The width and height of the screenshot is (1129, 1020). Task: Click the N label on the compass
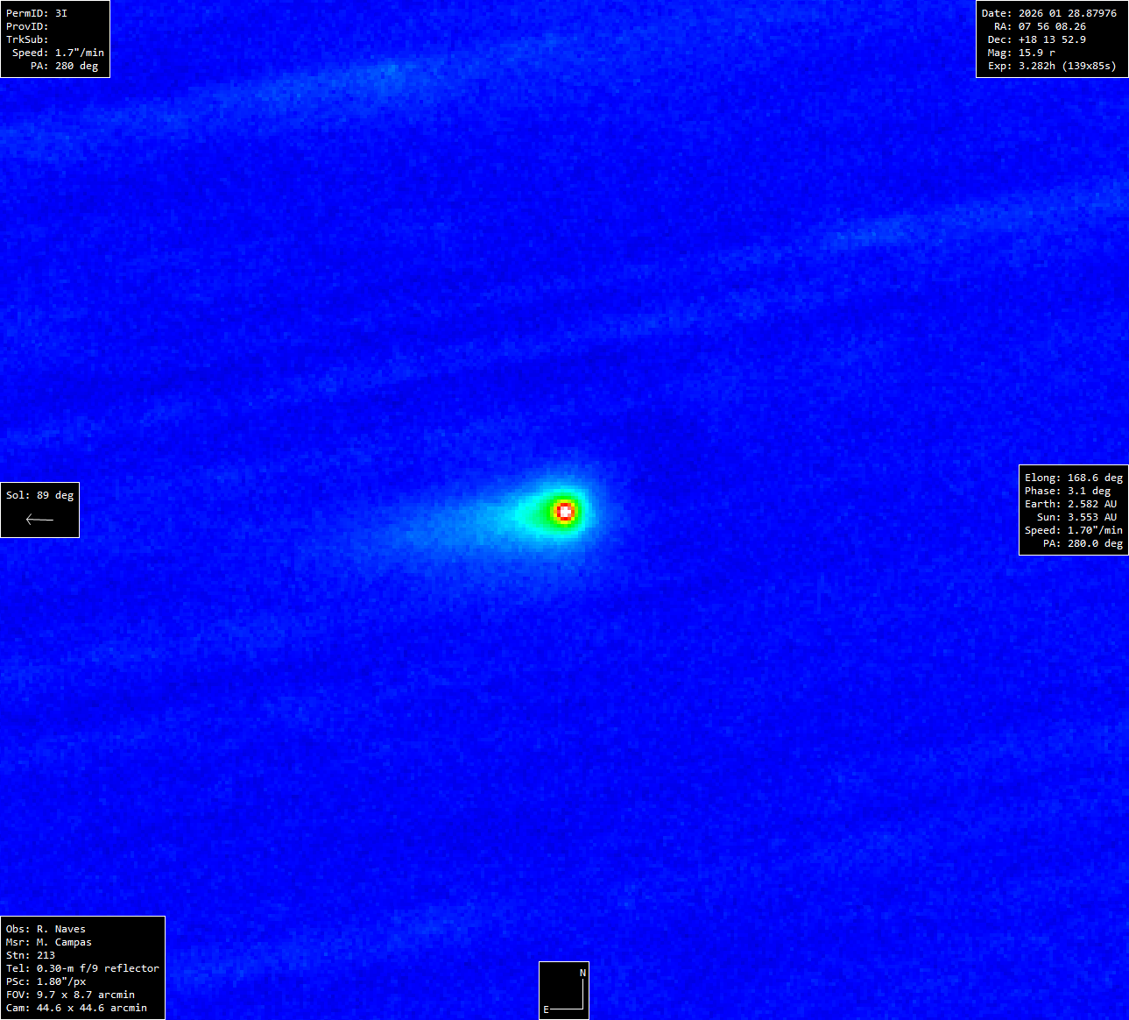pyautogui.click(x=582, y=973)
